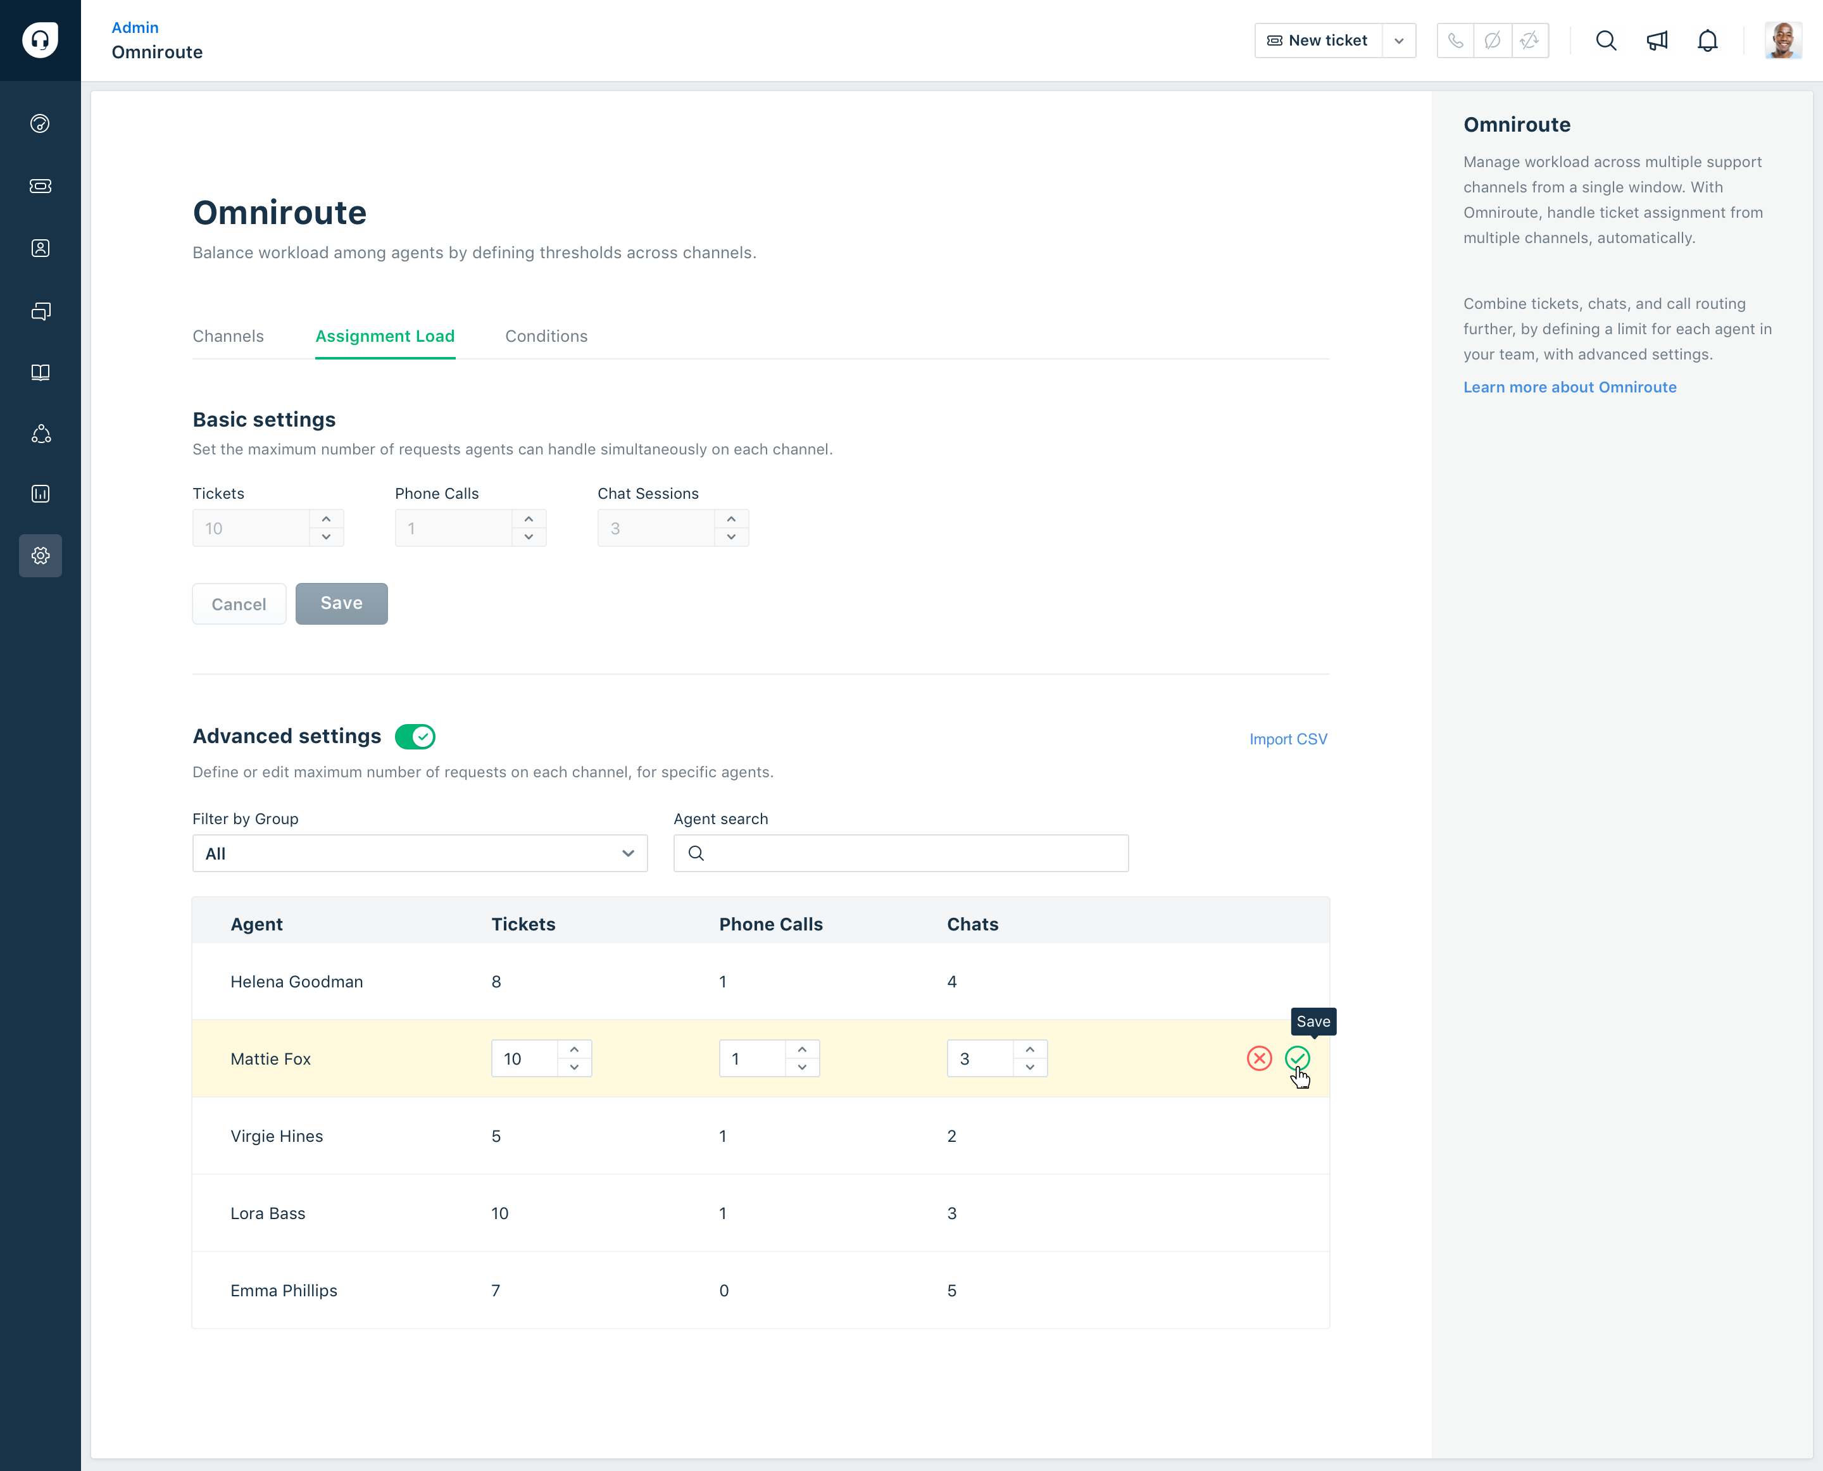The image size is (1823, 1471).
Task: Open the Filter by Group dropdown
Action: tap(420, 853)
